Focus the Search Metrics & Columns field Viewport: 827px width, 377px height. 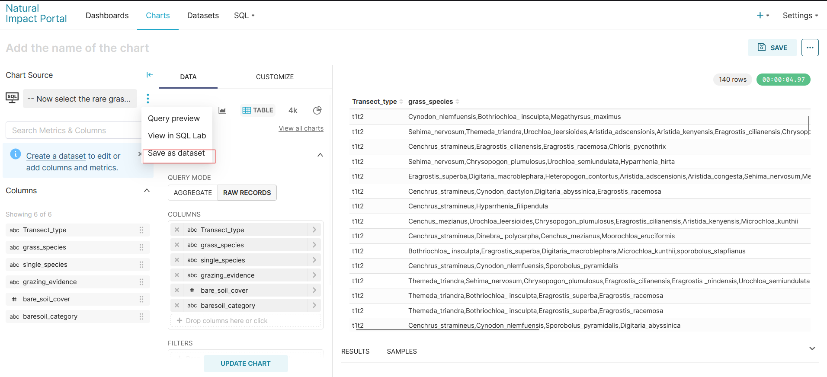[74, 130]
